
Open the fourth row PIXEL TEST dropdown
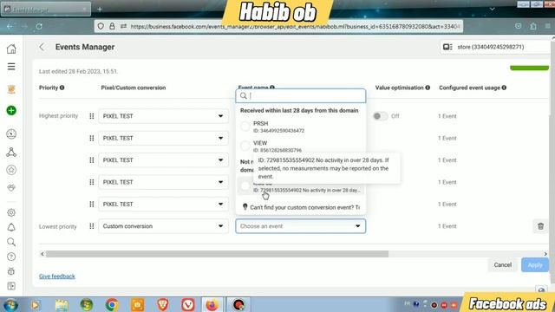(163, 182)
